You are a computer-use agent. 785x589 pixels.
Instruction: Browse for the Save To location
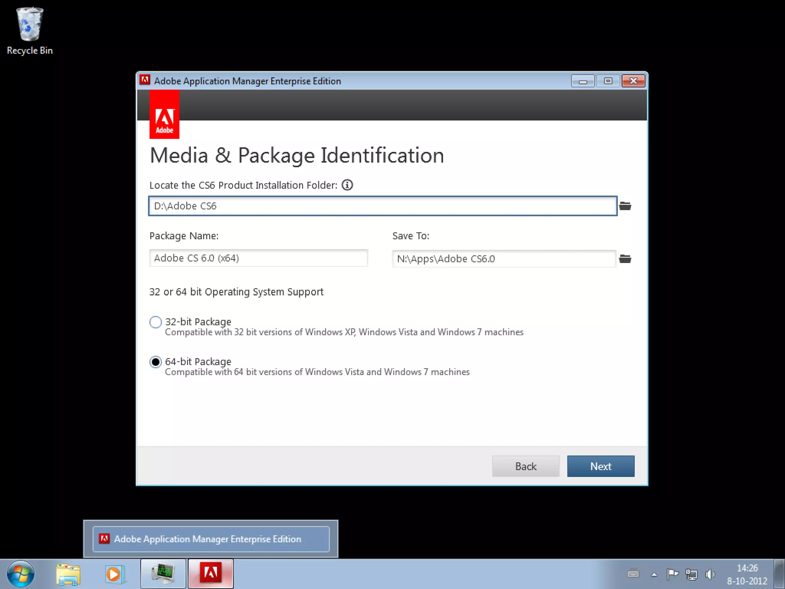click(625, 259)
